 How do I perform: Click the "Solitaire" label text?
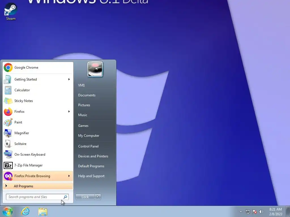(20, 144)
